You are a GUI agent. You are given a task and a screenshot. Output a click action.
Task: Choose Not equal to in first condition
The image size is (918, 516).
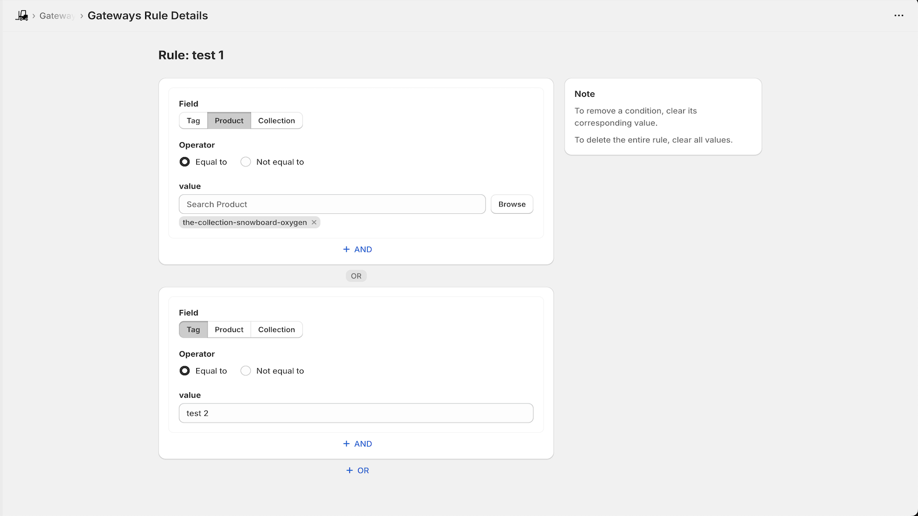[x=246, y=162]
